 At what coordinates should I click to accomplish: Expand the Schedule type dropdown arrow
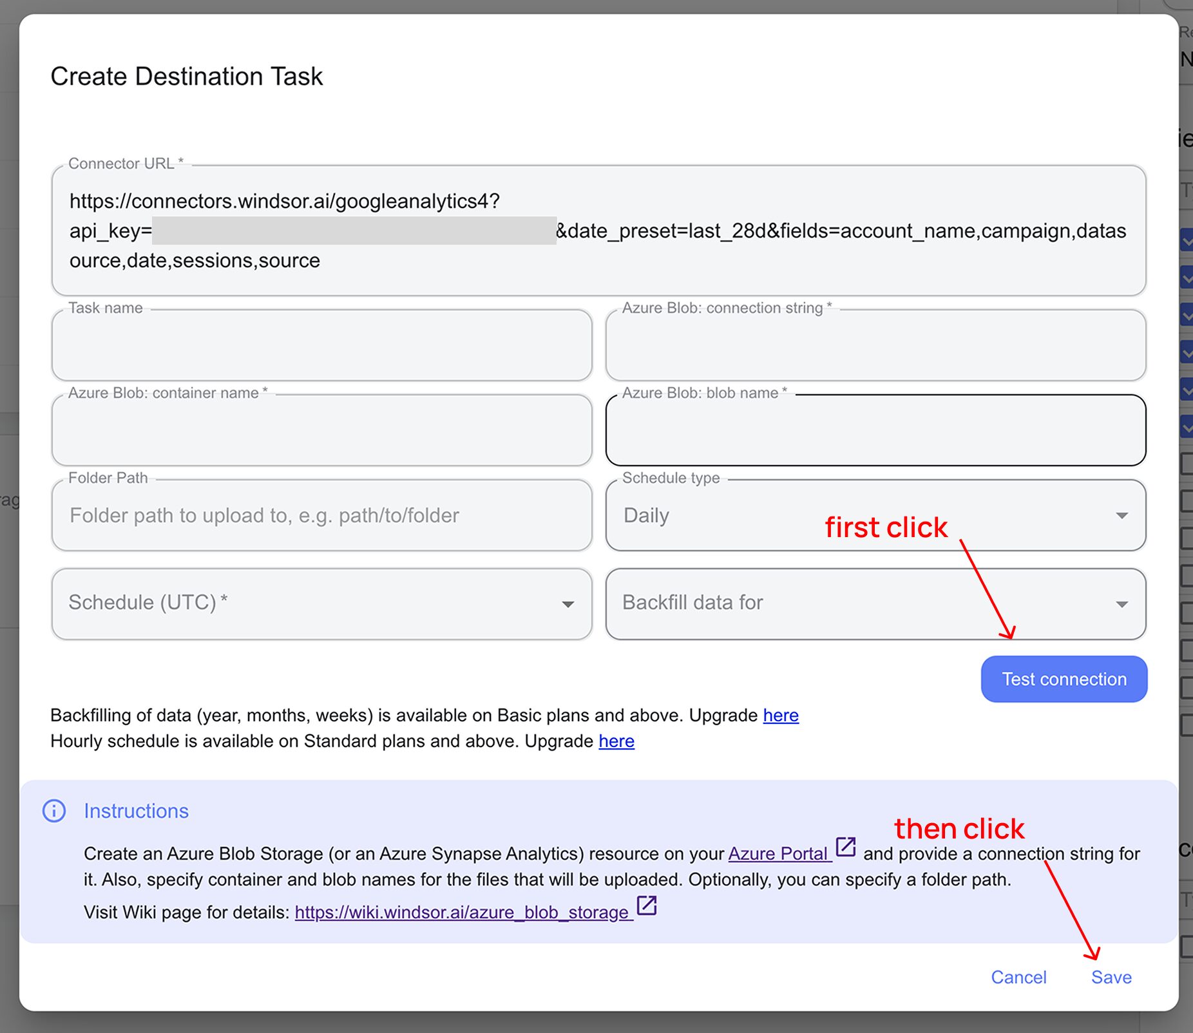(x=1121, y=515)
